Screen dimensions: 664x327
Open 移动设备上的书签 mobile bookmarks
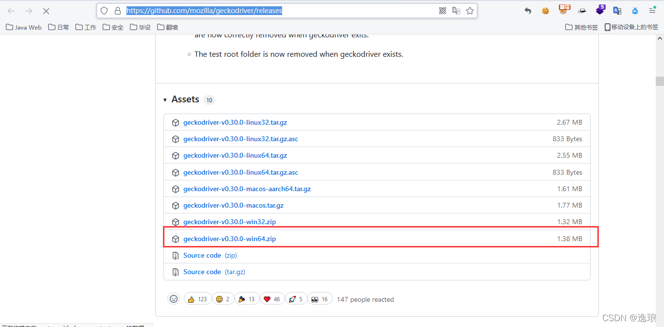pyautogui.click(x=631, y=27)
